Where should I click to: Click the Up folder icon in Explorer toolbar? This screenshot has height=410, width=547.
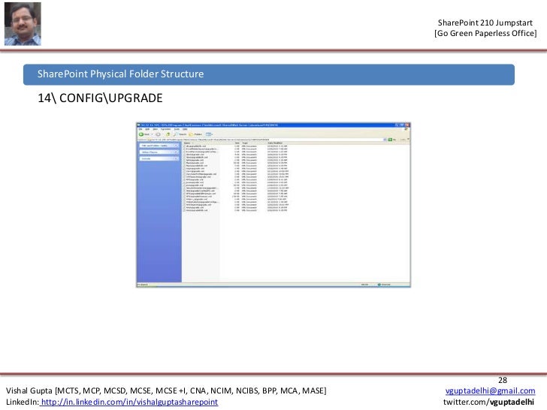coord(168,134)
